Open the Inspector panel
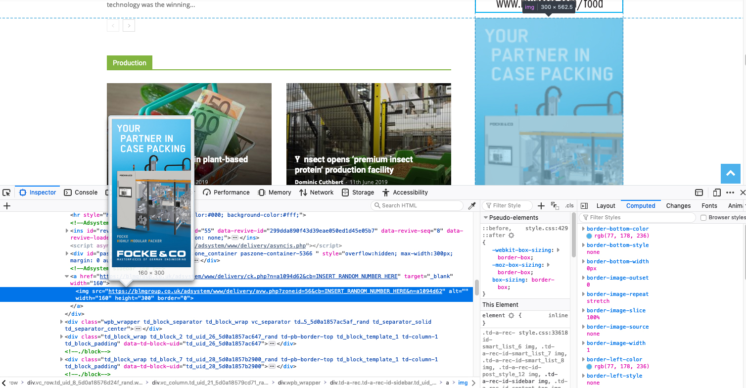The image size is (746, 388). [x=38, y=193]
